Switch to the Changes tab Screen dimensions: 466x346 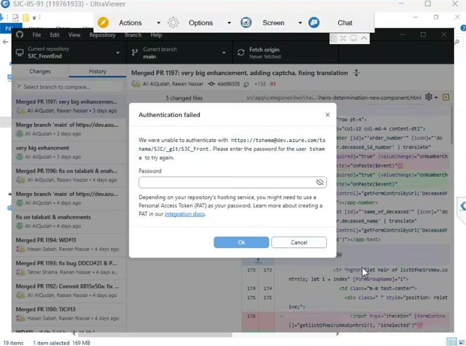tap(40, 72)
